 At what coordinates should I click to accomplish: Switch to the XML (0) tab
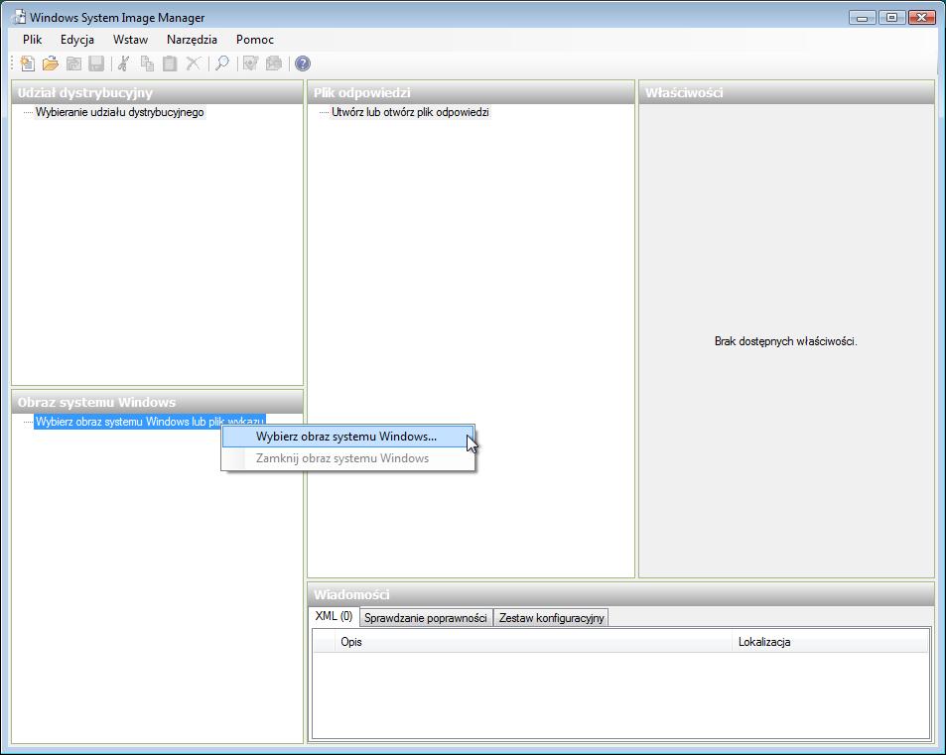(x=334, y=616)
